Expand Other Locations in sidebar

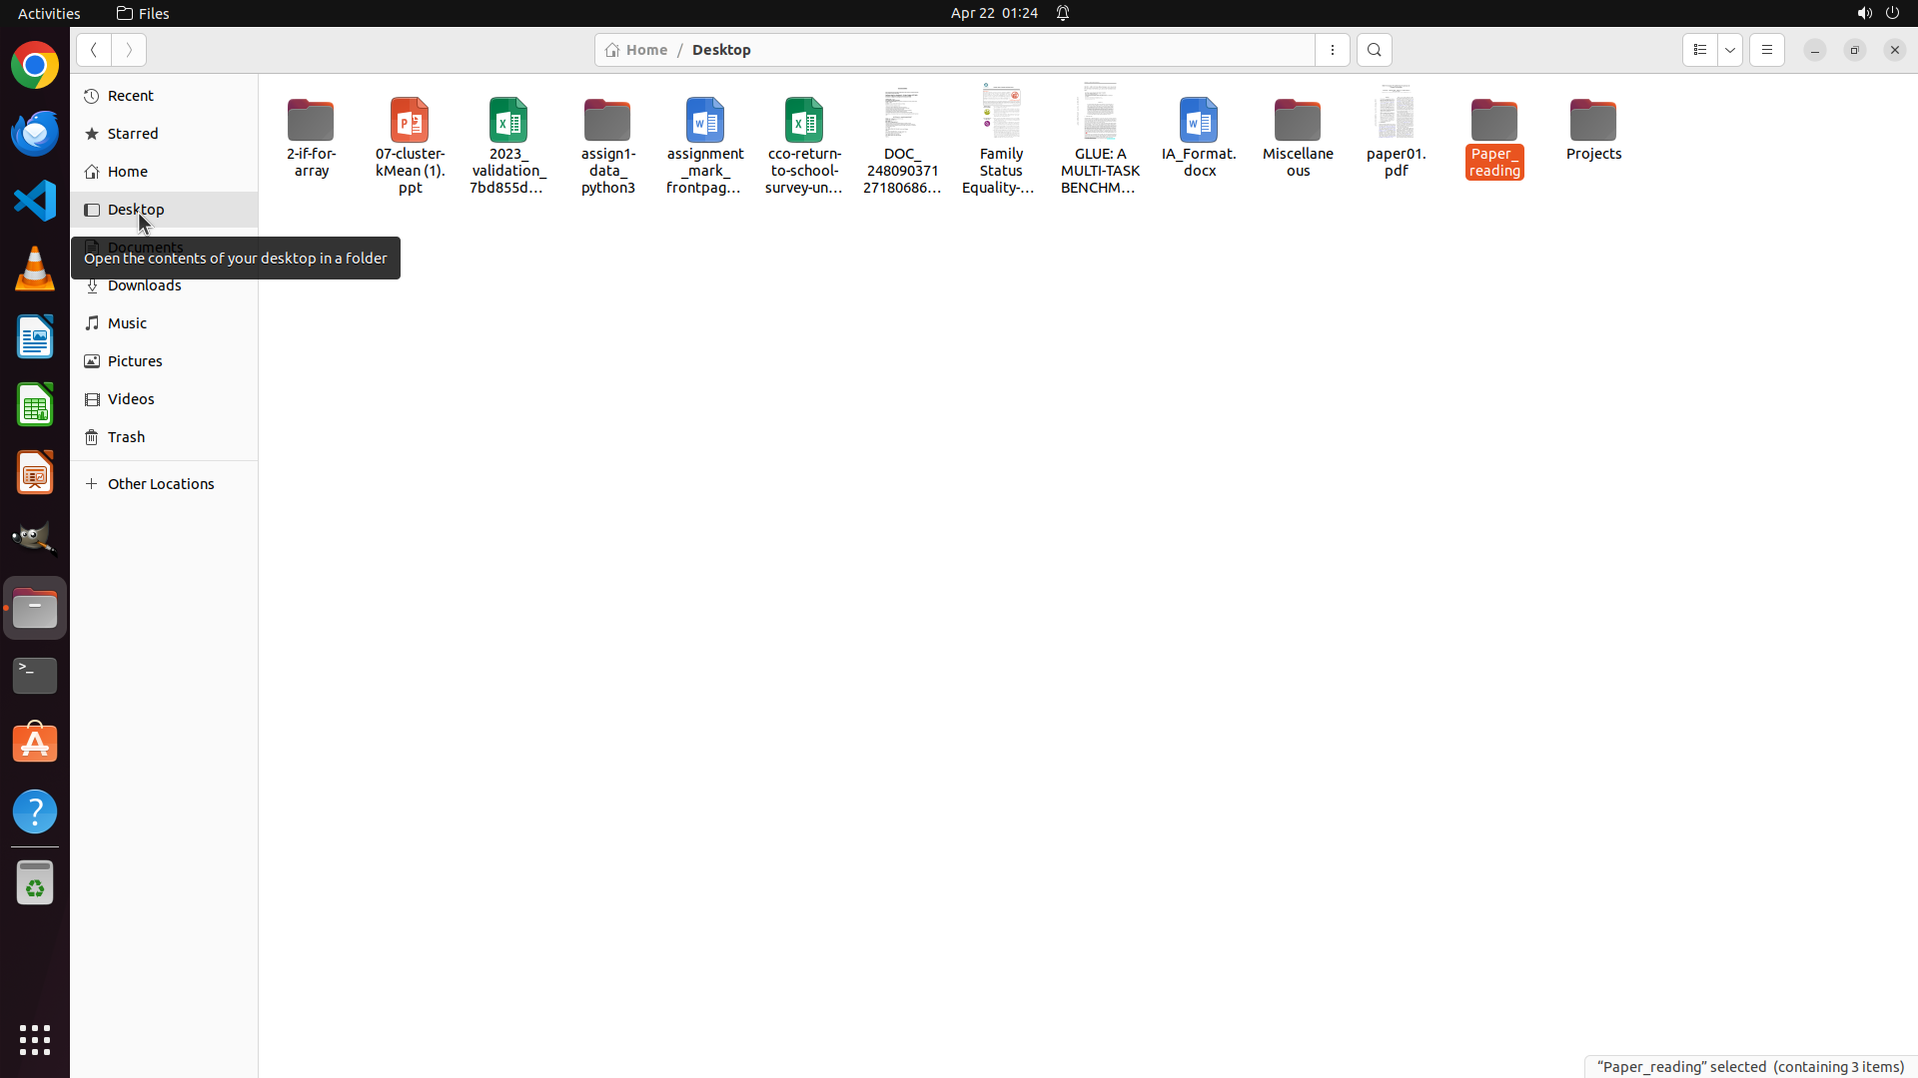[161, 484]
